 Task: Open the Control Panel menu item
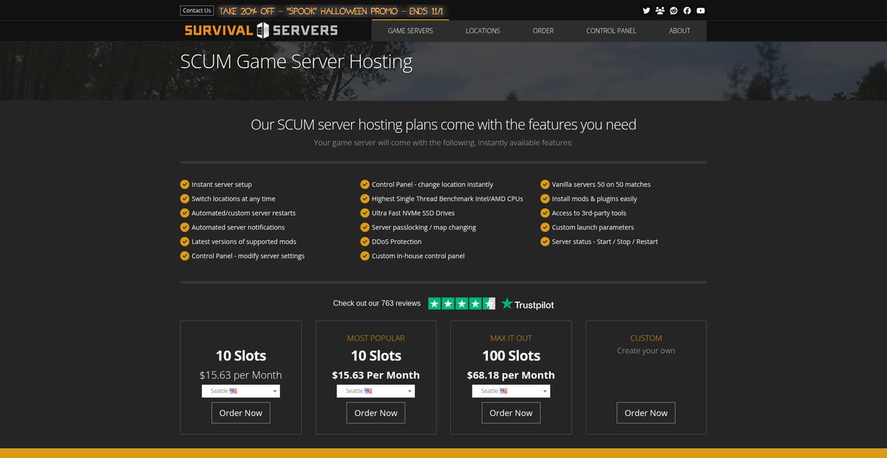(x=611, y=31)
